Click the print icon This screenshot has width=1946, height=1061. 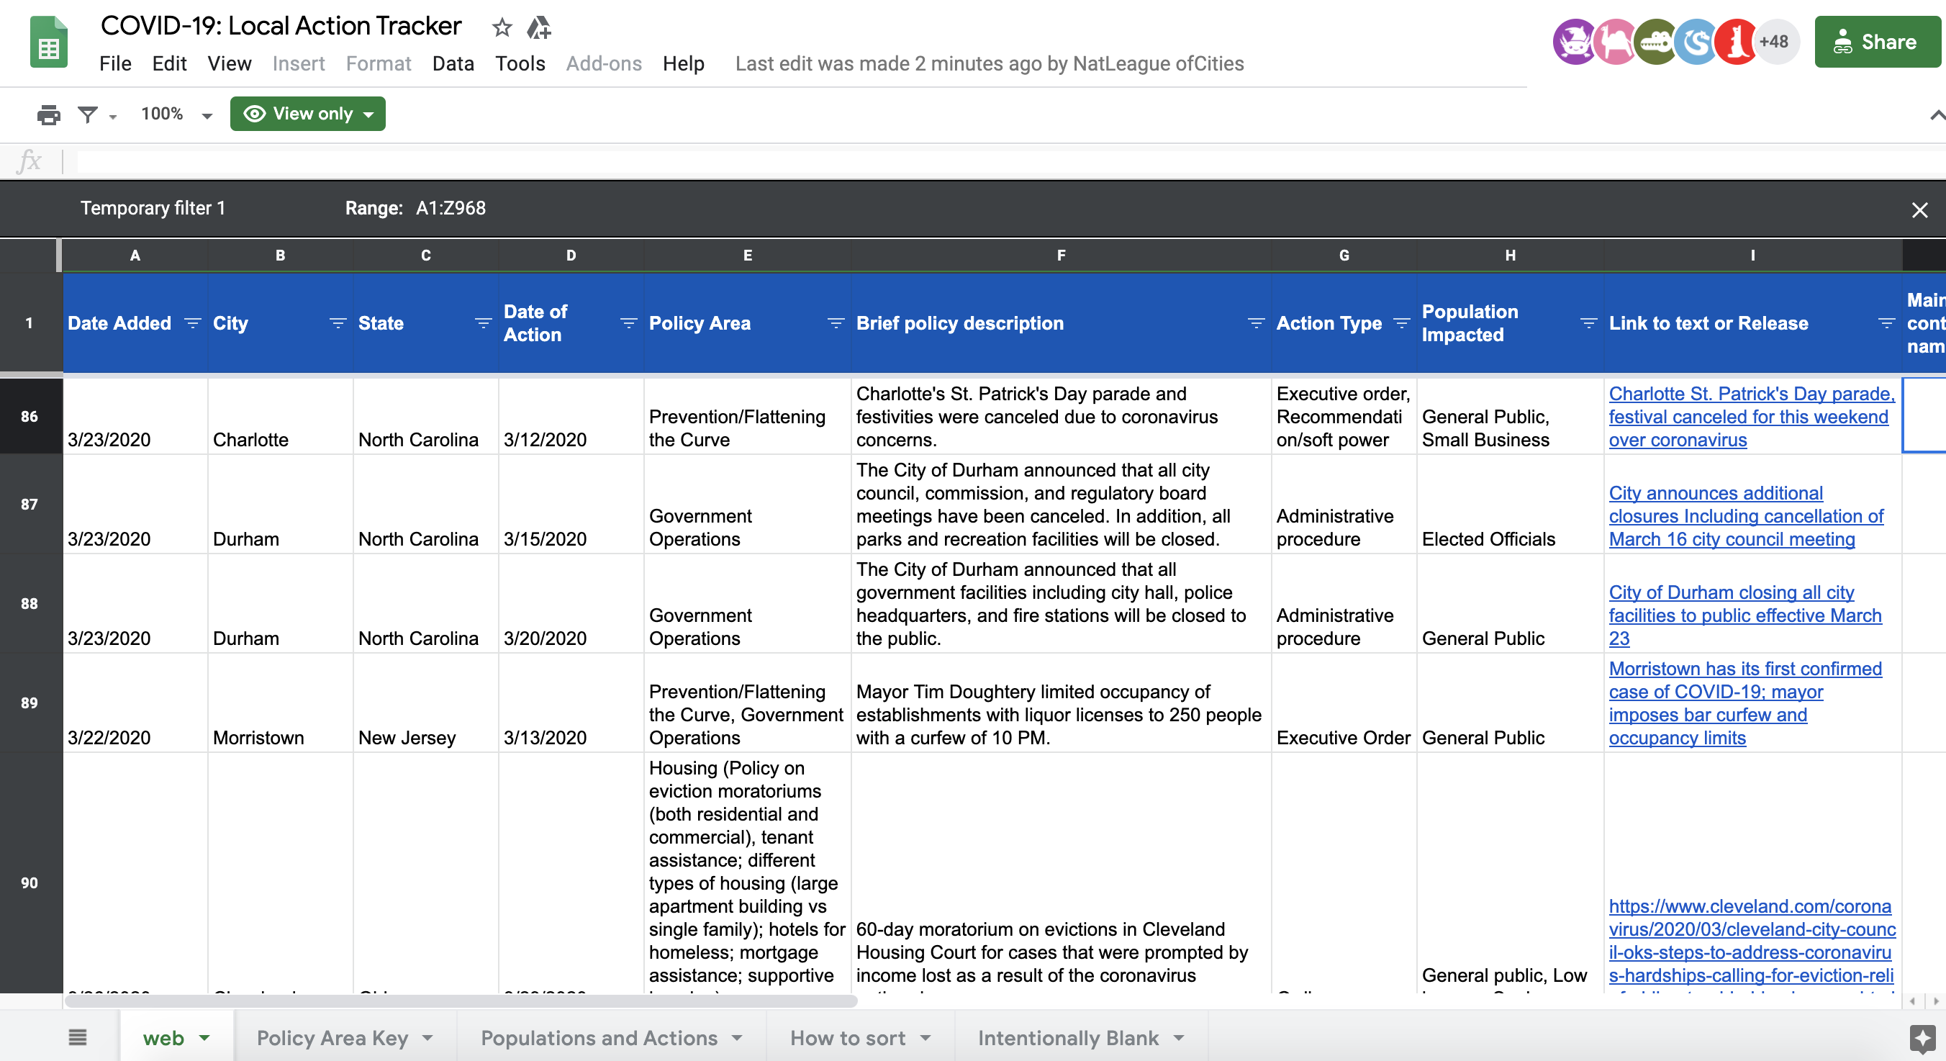coord(48,114)
